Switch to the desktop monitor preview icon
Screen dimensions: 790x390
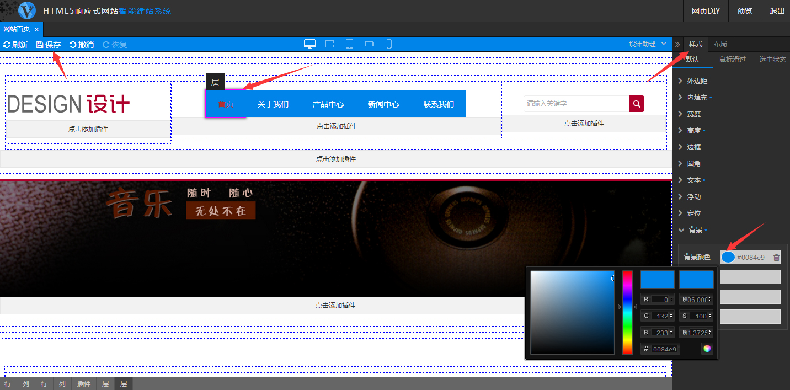pos(309,44)
